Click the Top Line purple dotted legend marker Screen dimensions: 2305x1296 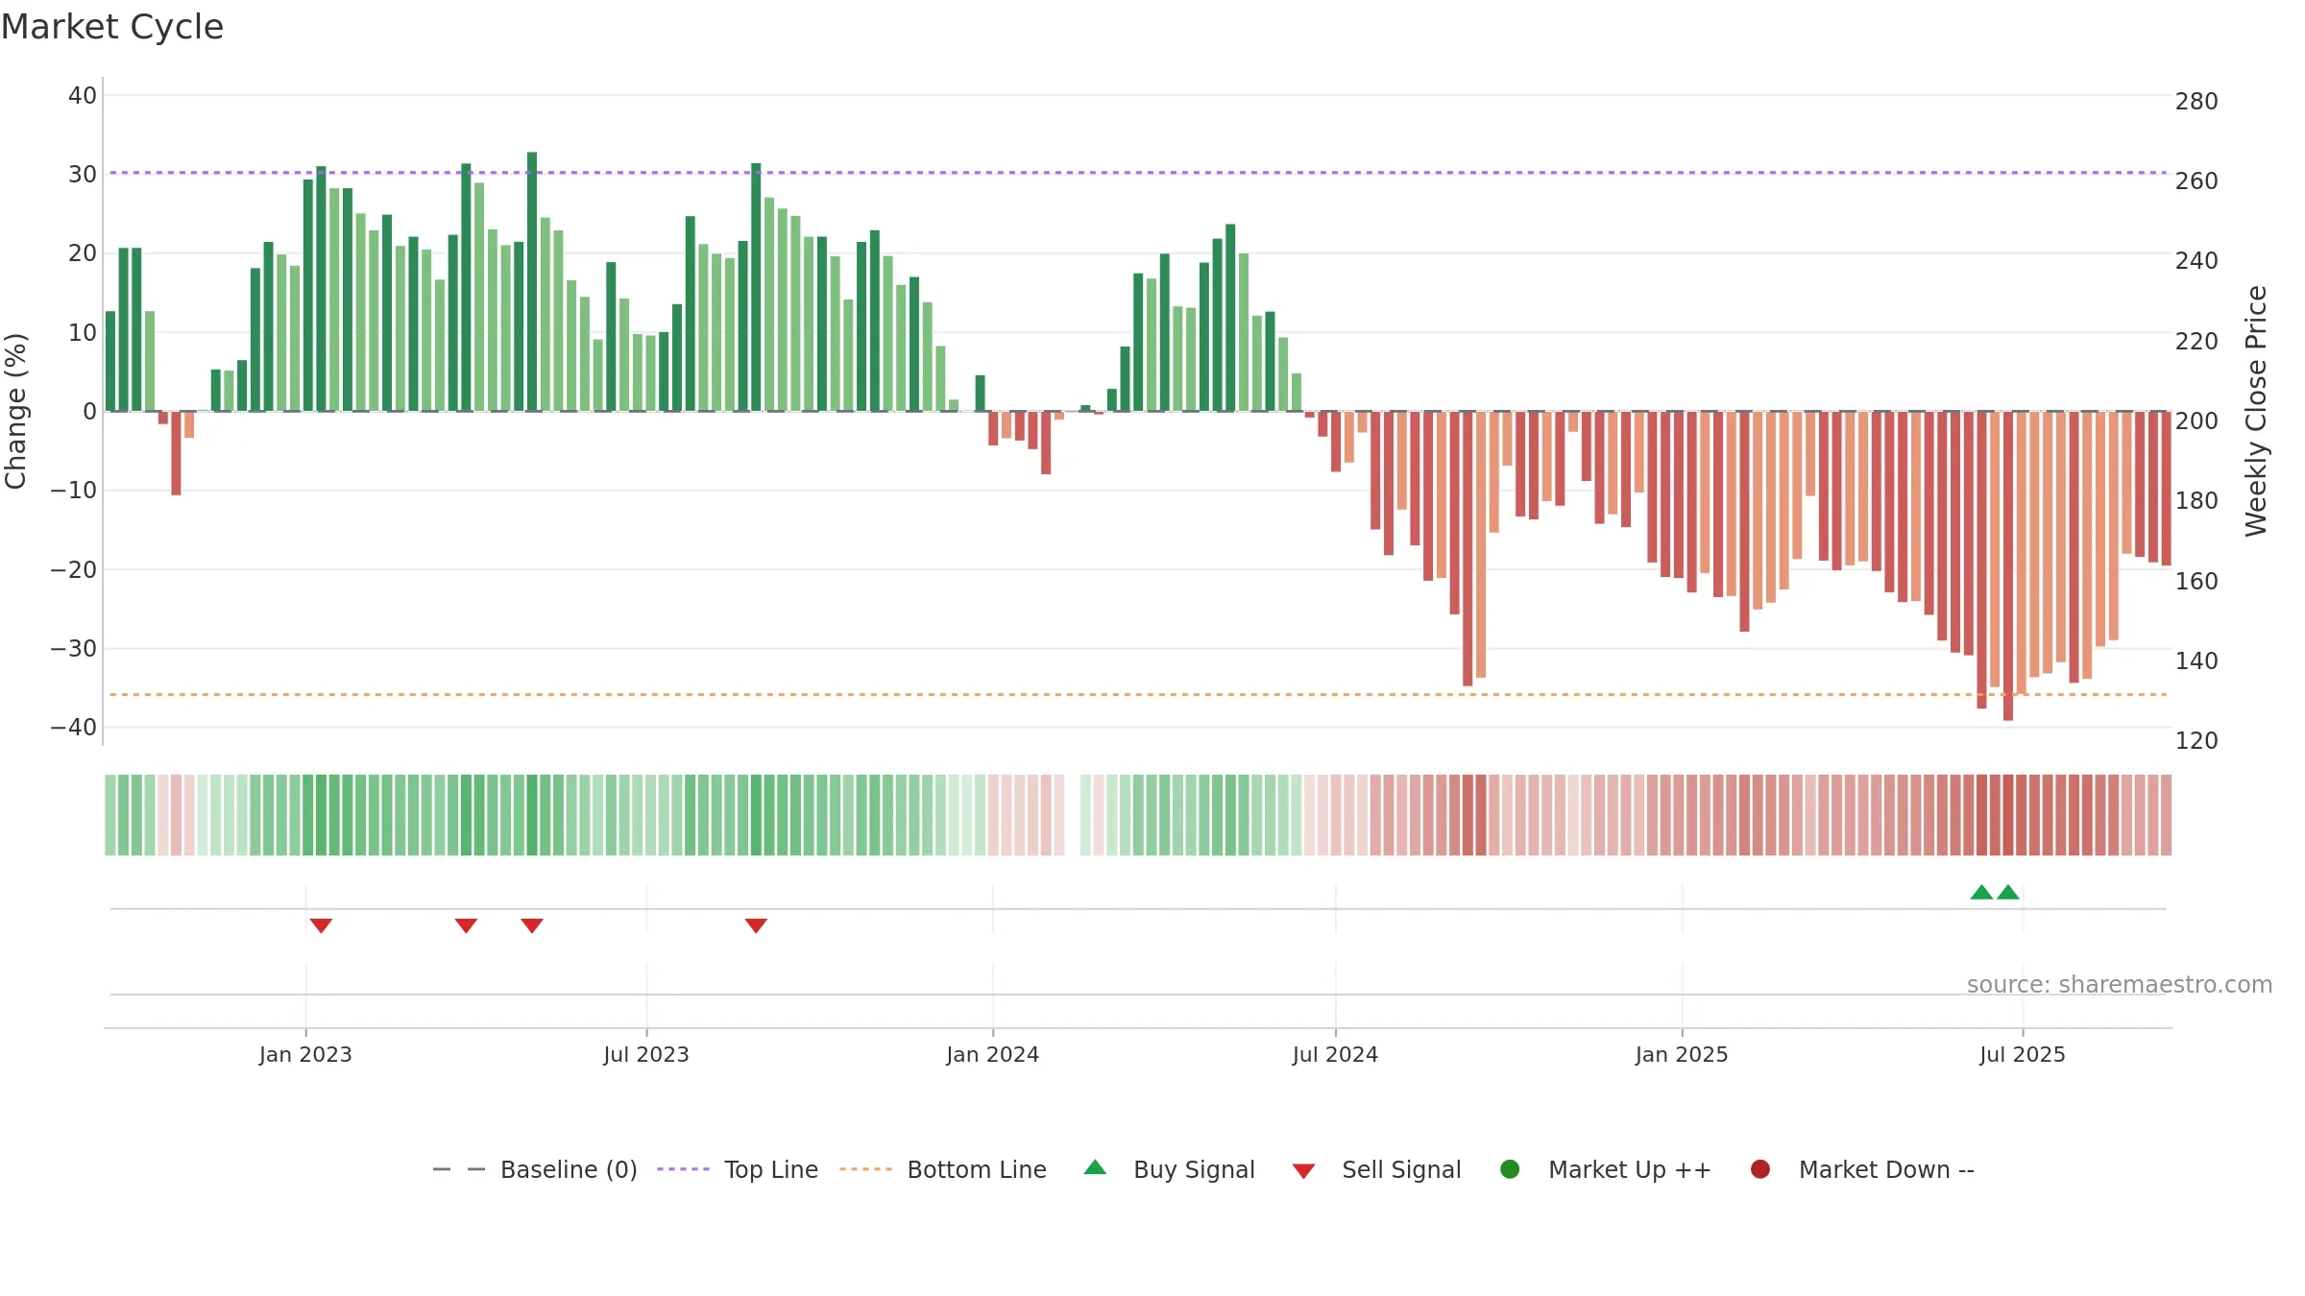[683, 1169]
